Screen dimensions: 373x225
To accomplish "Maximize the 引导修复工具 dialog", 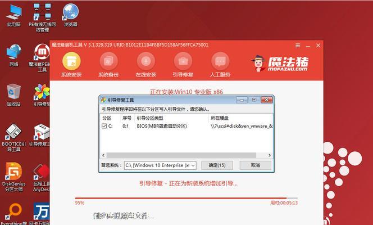I will 254,100.
